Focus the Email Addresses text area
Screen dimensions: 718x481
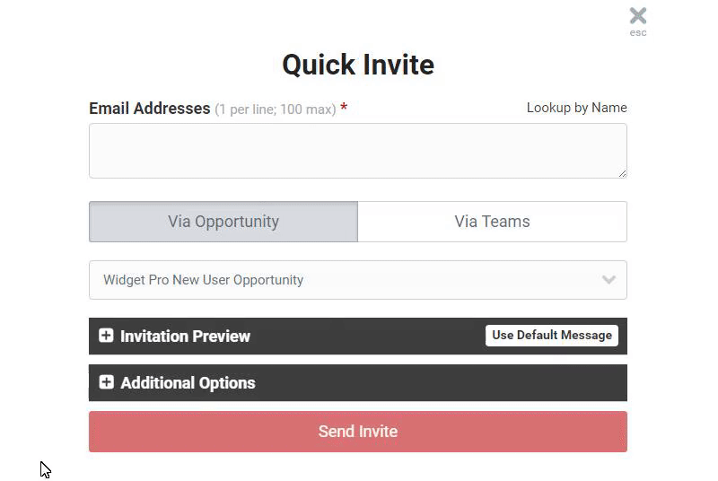358,151
